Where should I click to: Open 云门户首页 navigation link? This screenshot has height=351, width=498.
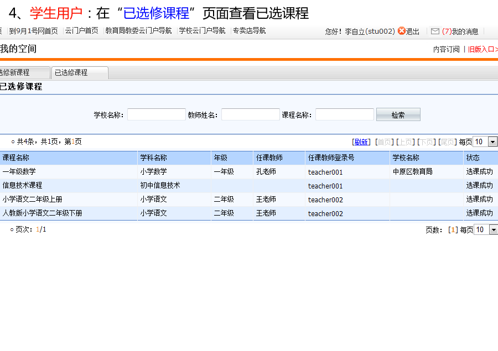(x=82, y=31)
